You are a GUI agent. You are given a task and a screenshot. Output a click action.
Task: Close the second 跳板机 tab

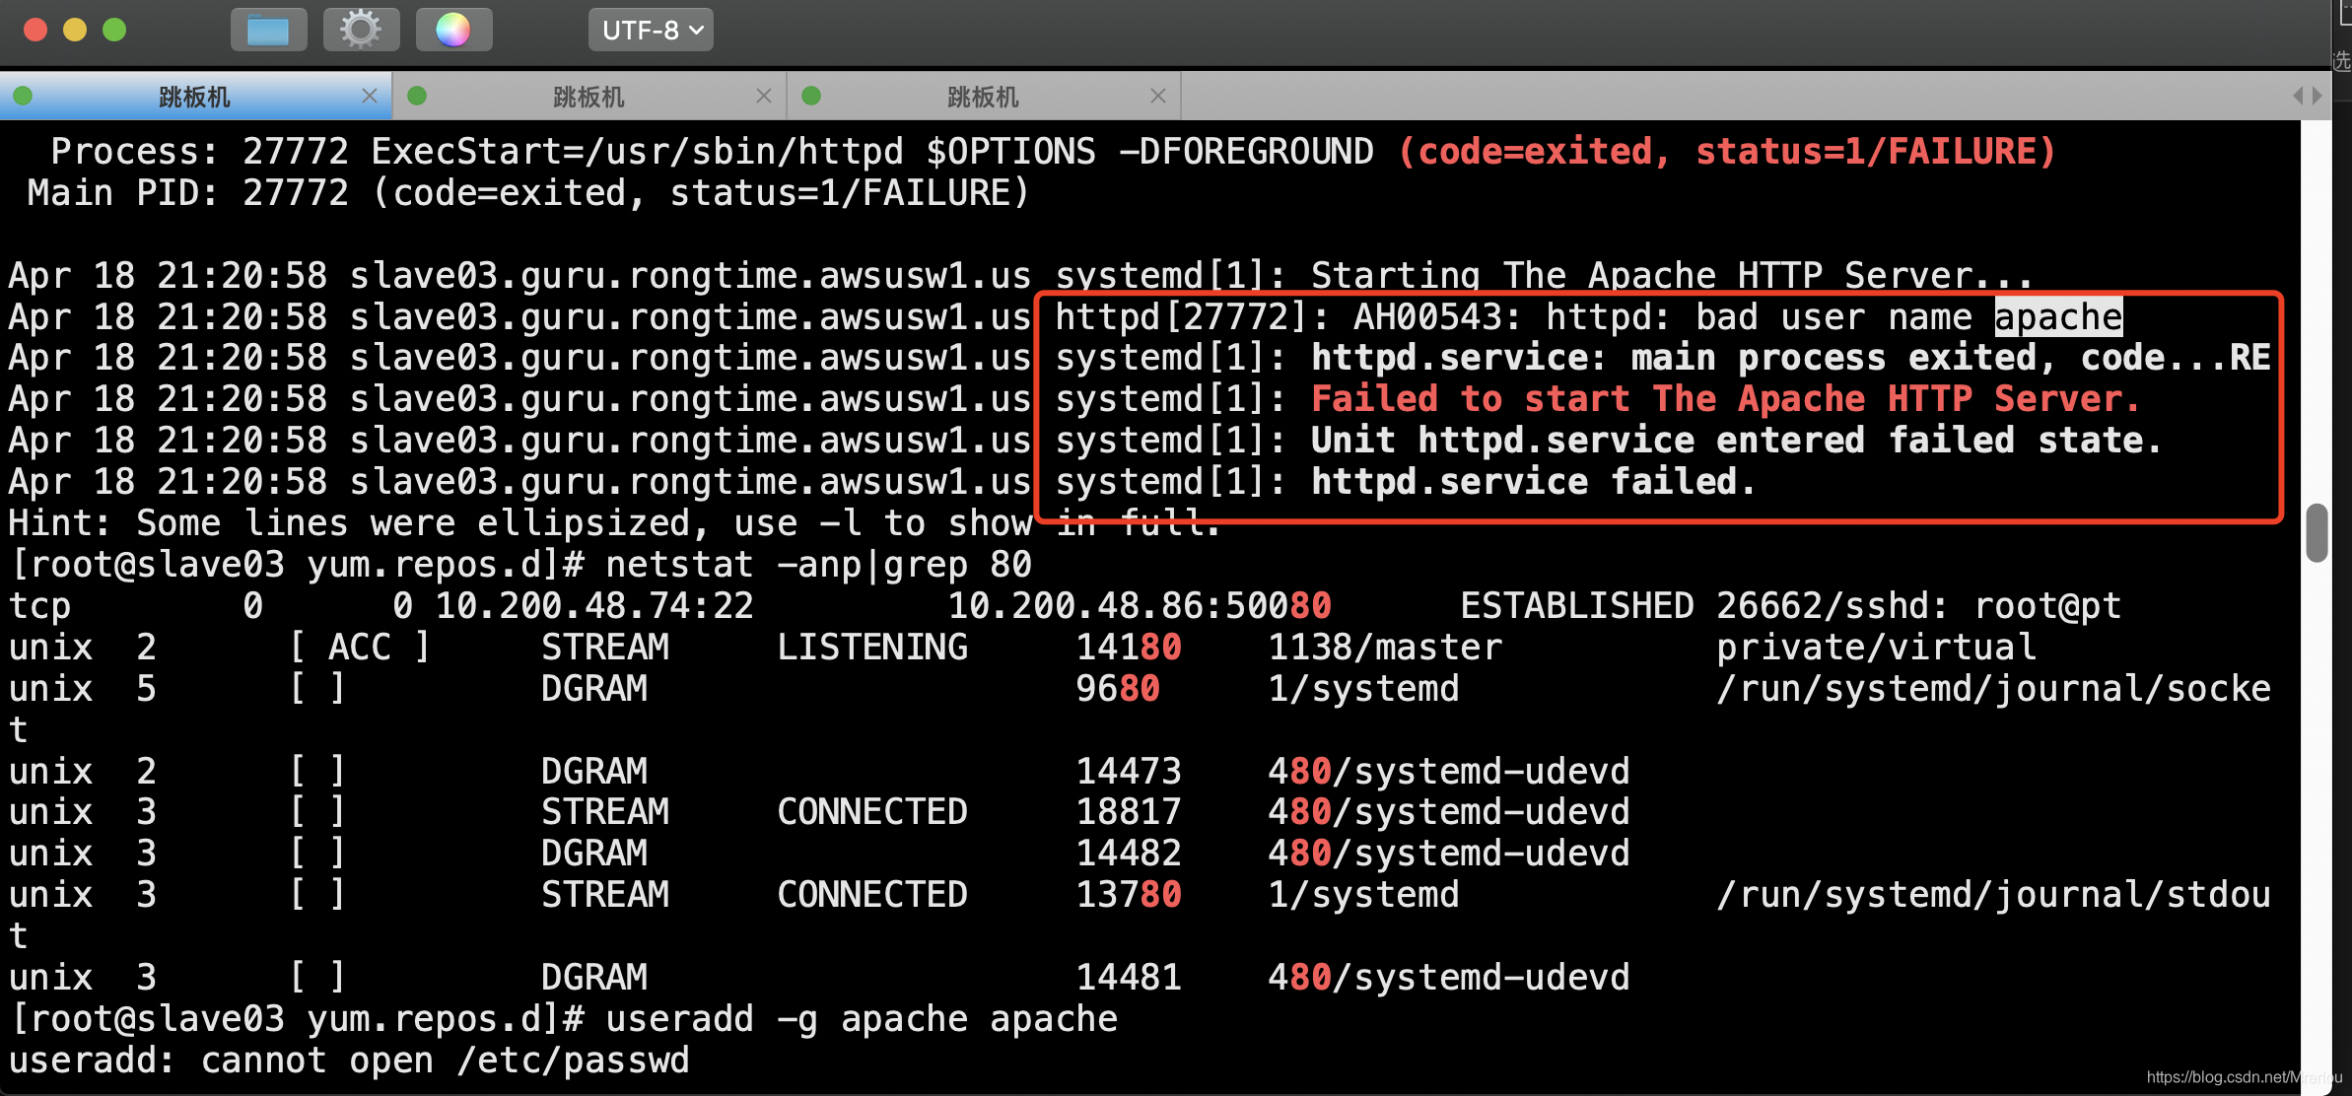764,96
